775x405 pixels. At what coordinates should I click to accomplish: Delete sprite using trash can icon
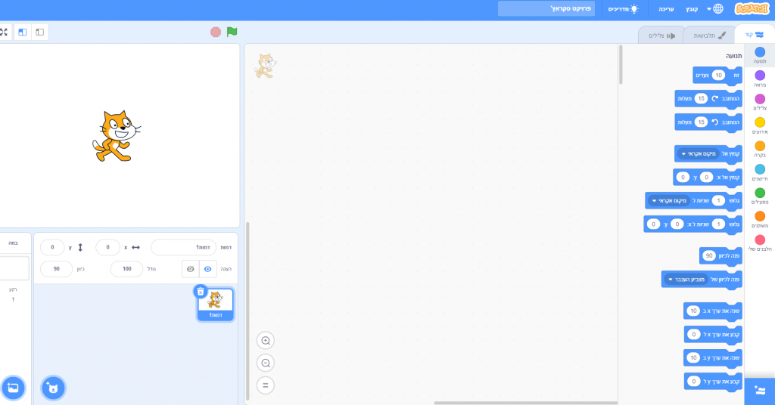(x=201, y=291)
